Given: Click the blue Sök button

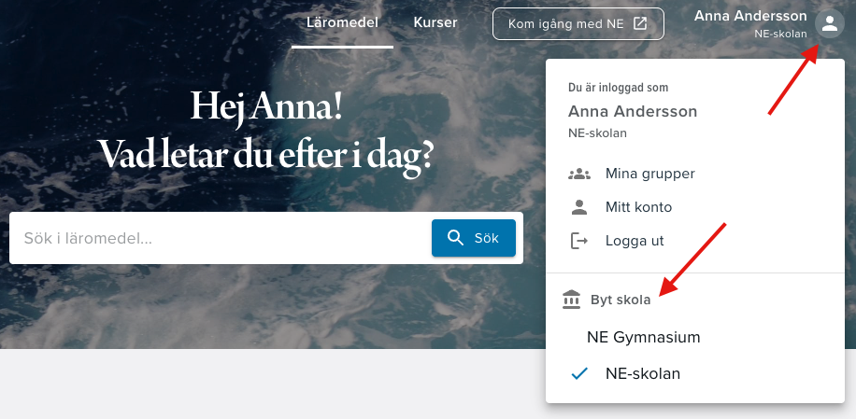Looking at the screenshot, I should pos(473,238).
